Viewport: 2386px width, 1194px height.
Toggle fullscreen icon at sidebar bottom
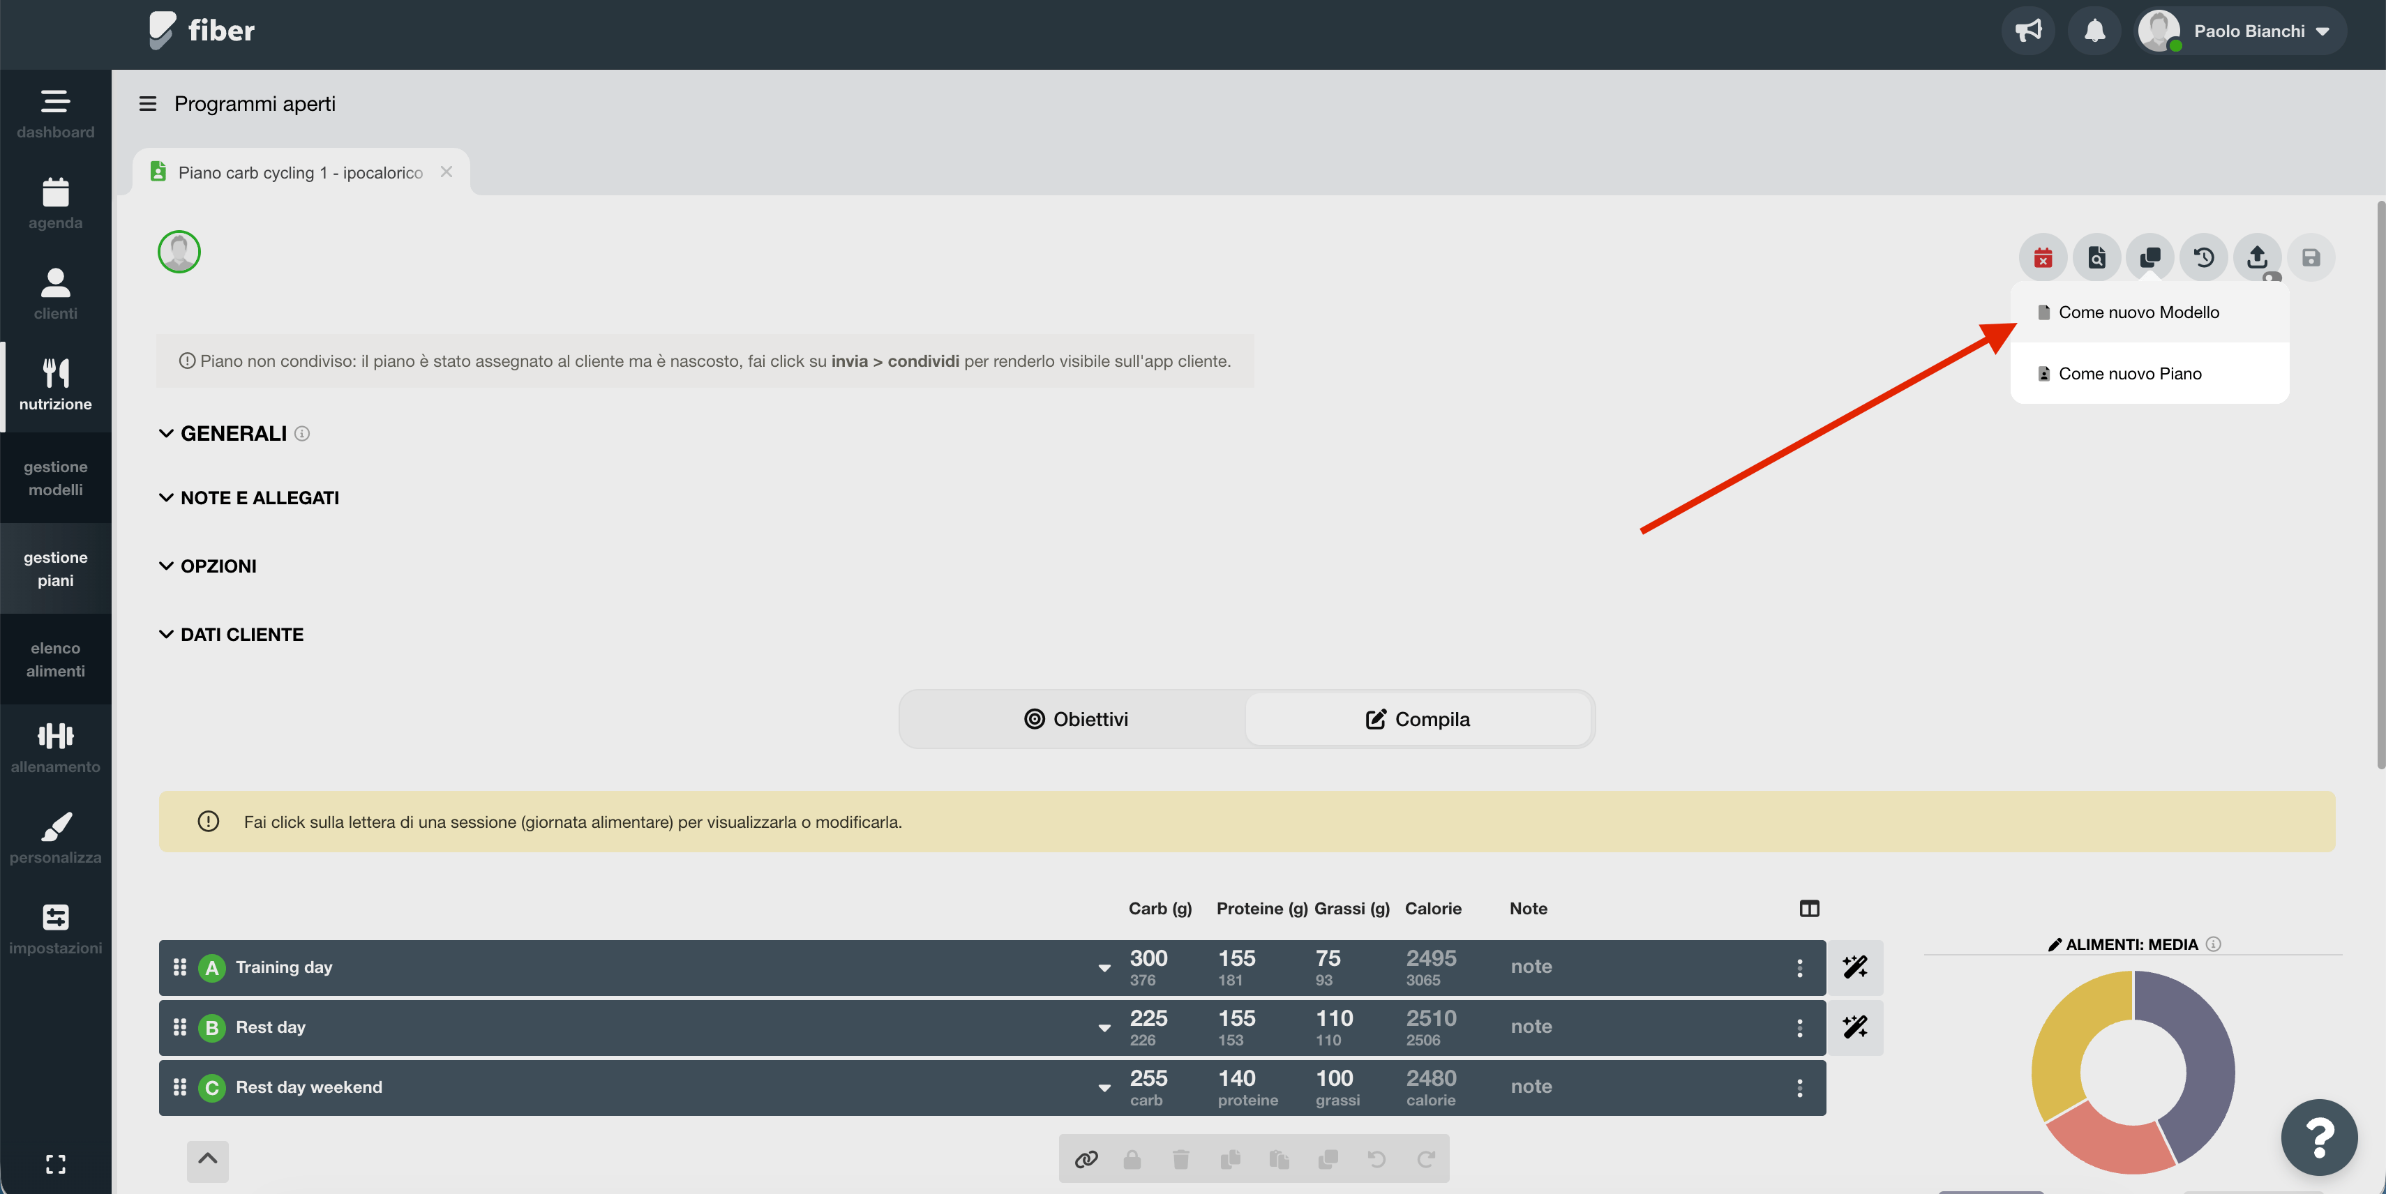[56, 1163]
